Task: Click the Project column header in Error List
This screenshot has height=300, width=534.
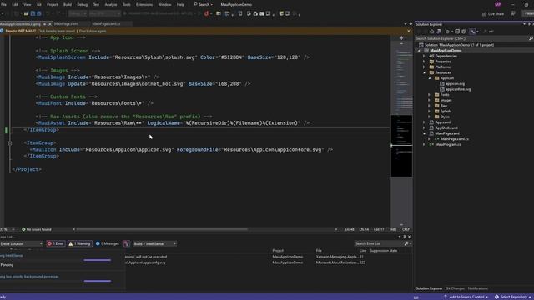Action: coord(278,251)
